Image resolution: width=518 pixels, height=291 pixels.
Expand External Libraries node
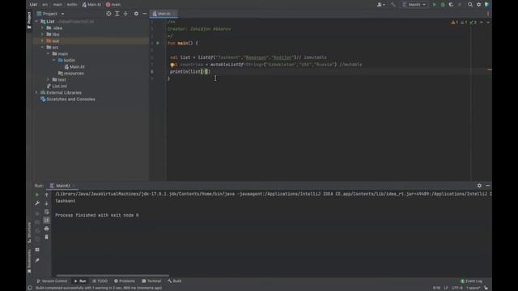36,92
